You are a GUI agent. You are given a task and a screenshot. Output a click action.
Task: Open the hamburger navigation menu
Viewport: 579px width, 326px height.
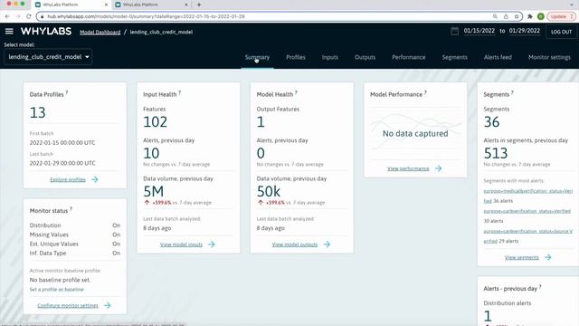tap(9, 32)
